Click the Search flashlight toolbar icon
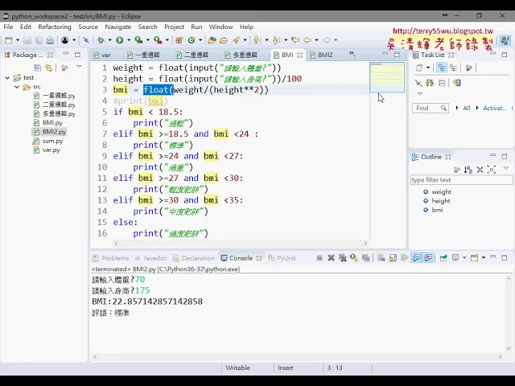The image size is (515, 386). tap(236, 40)
